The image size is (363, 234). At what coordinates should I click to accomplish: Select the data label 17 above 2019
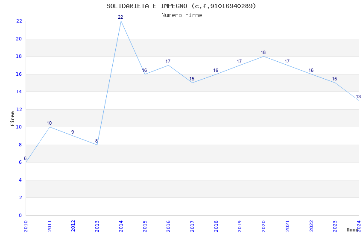coord(239,61)
